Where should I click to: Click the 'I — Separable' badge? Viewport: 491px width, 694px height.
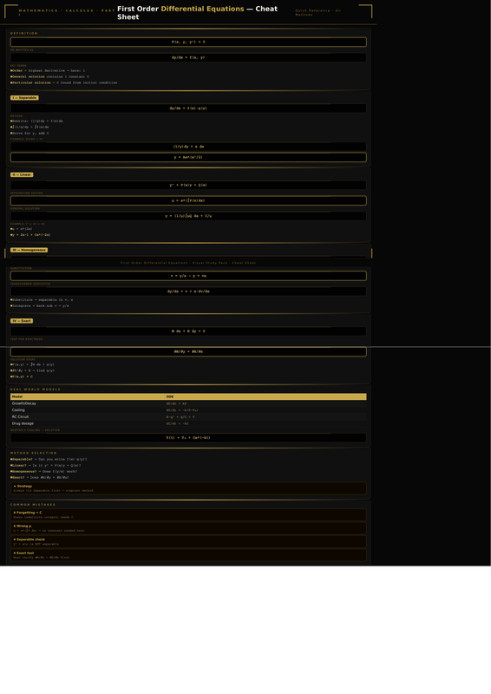(x=24, y=98)
